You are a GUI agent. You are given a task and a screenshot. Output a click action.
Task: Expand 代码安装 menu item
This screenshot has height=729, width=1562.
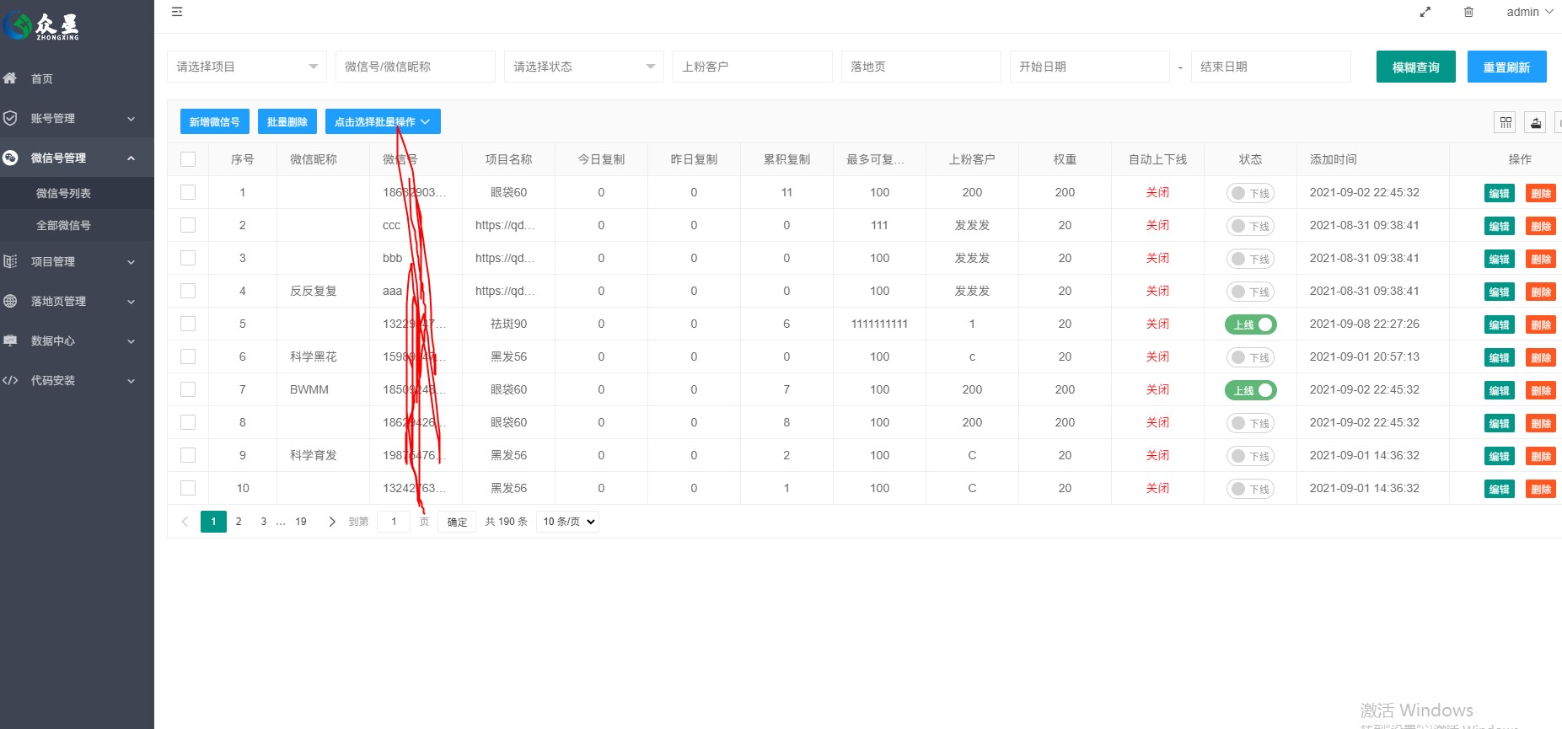coord(77,380)
